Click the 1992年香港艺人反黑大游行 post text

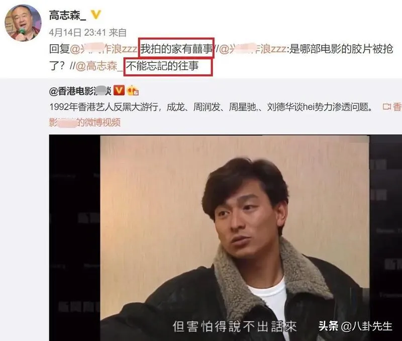pyautogui.click(x=106, y=107)
